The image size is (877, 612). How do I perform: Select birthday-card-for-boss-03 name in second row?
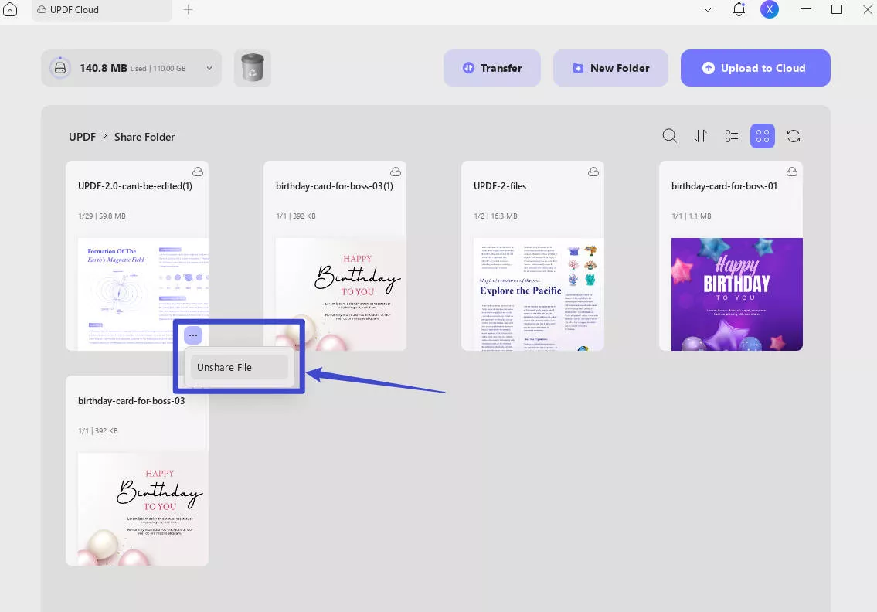pos(131,401)
